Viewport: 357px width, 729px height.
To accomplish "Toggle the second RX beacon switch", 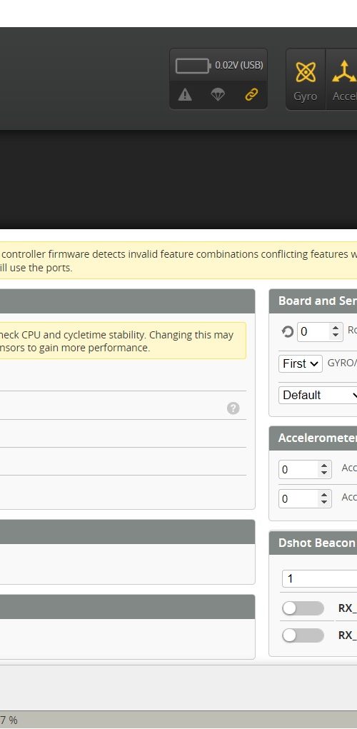I will coord(303,635).
